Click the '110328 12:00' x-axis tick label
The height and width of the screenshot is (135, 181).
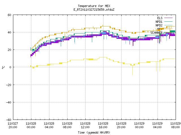(x=85, y=125)
